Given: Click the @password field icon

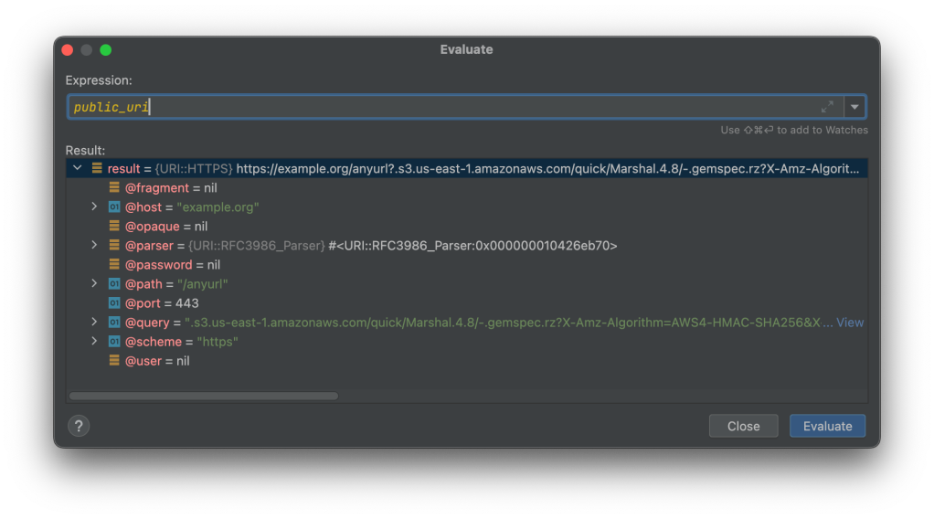Looking at the screenshot, I should 114,265.
